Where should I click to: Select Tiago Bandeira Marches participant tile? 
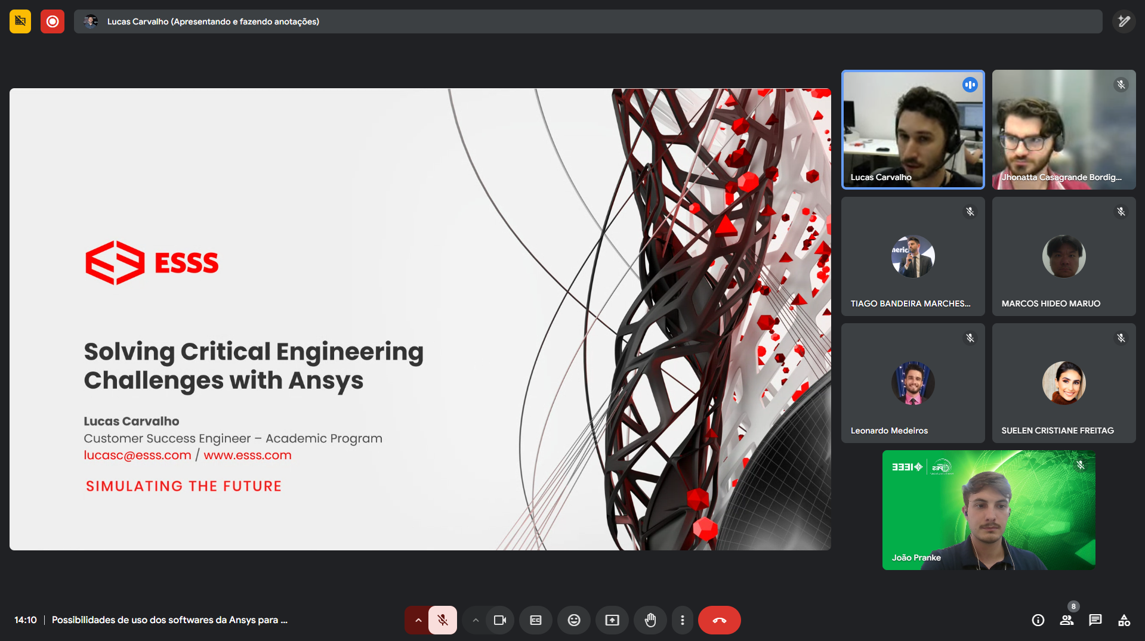913,256
